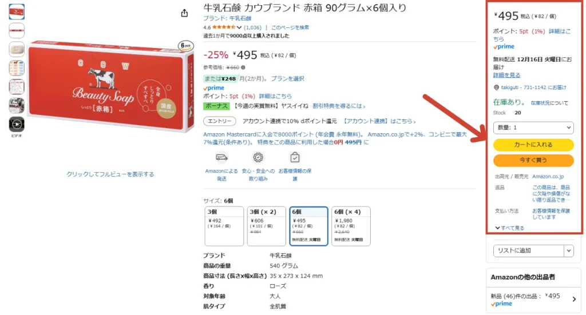Click the location pin delivery address icon

496,87
